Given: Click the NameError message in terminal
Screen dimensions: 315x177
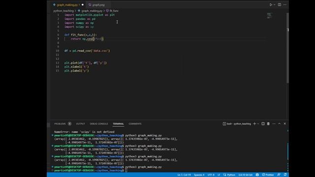Looking at the screenshot, I should click(84, 132).
